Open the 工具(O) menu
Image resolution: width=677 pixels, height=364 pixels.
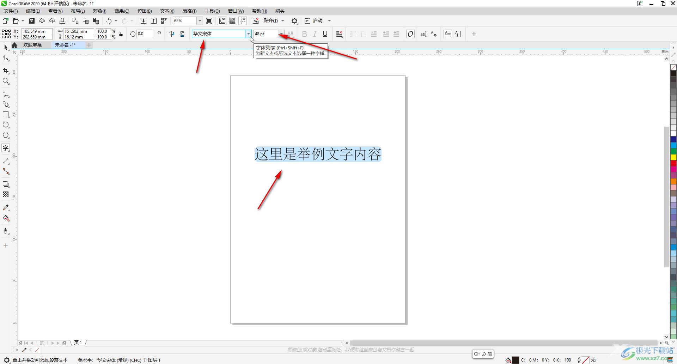tap(212, 11)
